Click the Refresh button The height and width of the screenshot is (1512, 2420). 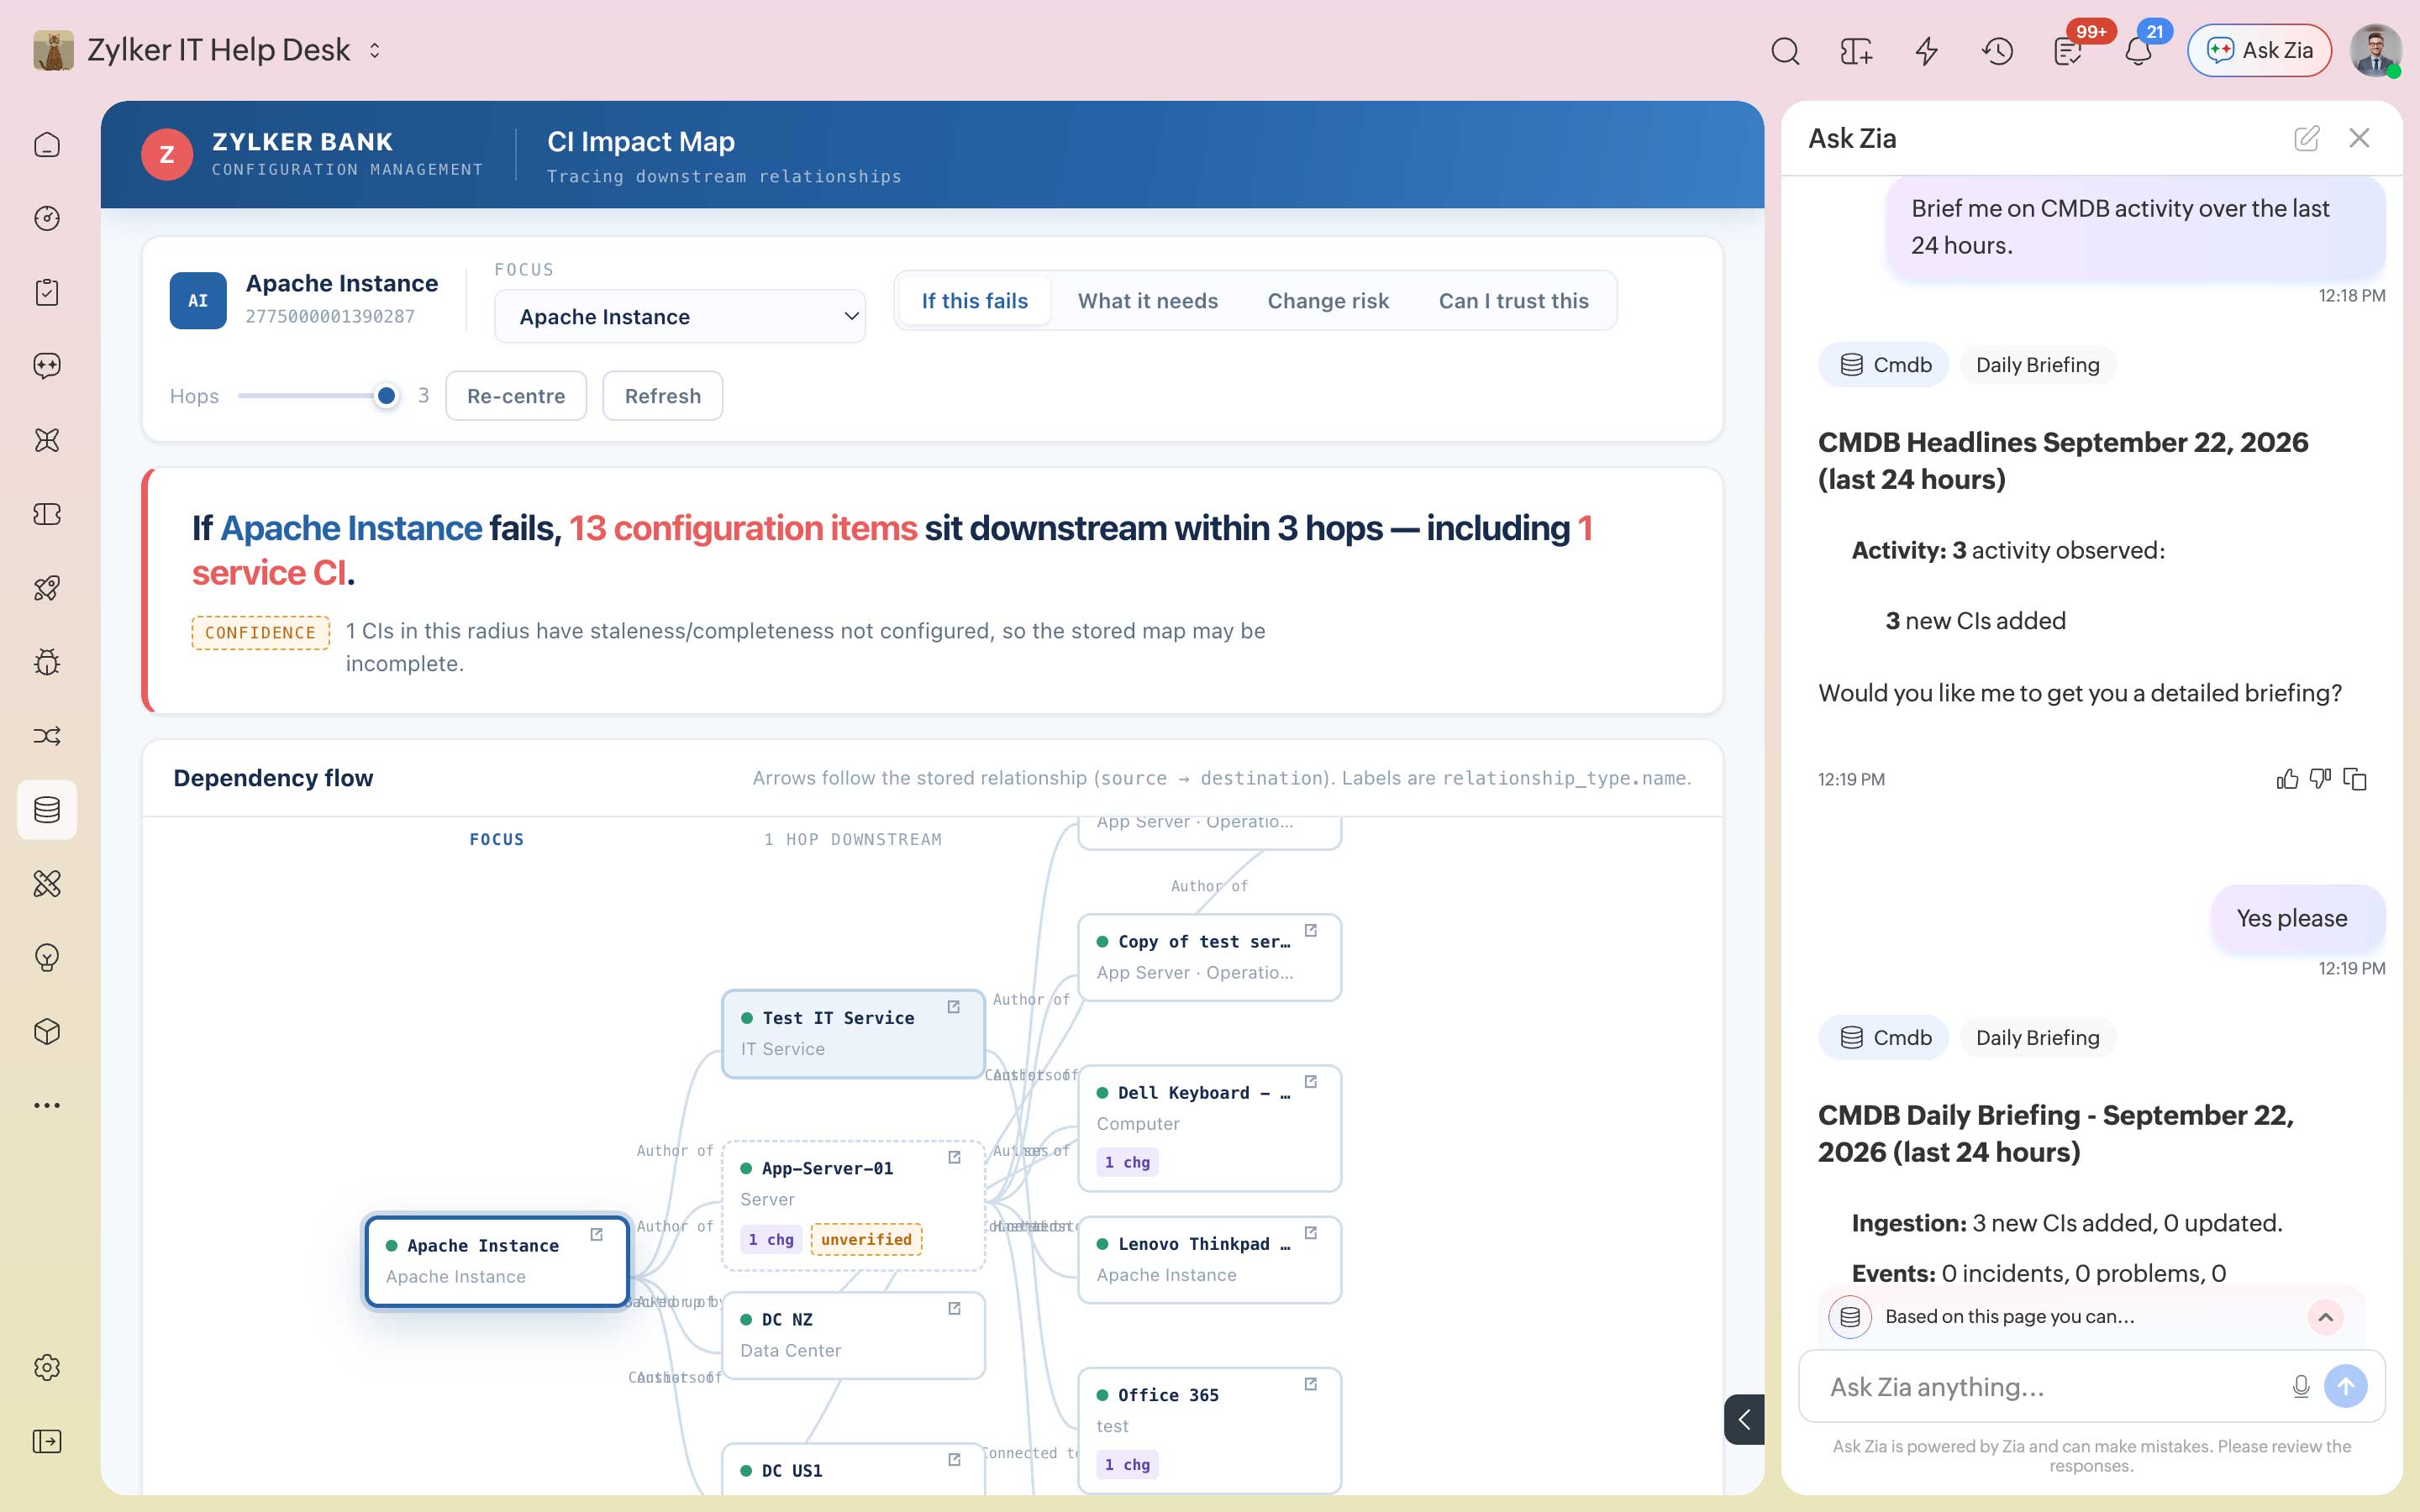tap(663, 396)
